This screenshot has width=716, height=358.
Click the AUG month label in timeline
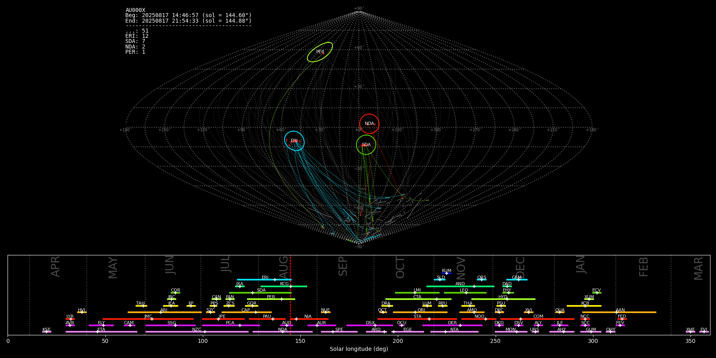click(x=284, y=267)
